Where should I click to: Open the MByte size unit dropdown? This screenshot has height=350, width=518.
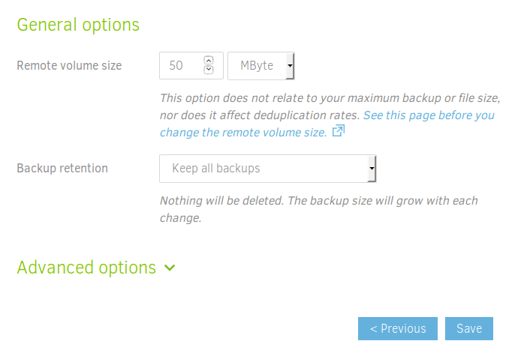click(258, 66)
